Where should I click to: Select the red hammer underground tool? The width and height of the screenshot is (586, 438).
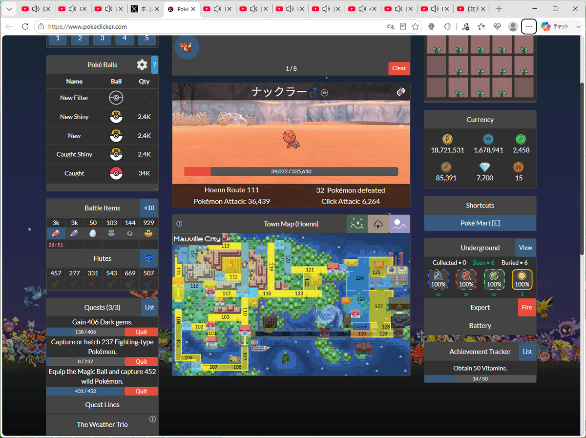coord(466,280)
